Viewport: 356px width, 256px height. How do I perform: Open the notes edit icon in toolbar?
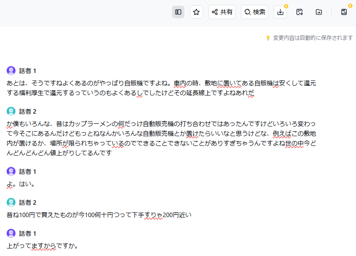coord(299,12)
